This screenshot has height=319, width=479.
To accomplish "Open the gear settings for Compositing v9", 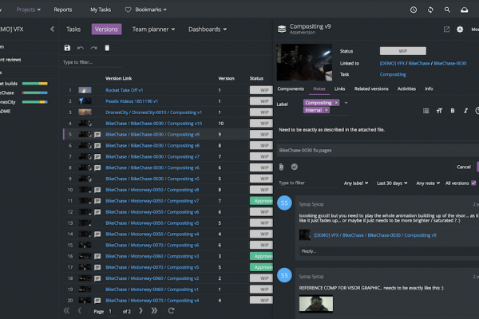I will point(460,30).
